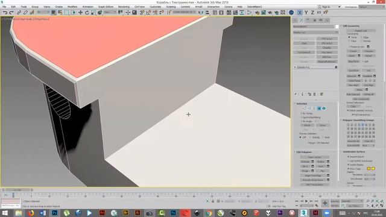Activate the Select Object tool
This screenshot has width=386, height=217.
coord(54,12)
